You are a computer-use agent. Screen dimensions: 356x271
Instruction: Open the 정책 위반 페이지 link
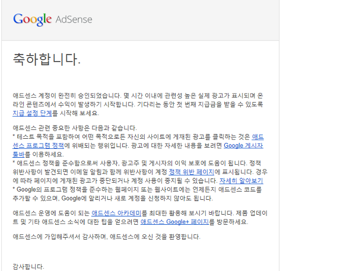tap(192, 172)
